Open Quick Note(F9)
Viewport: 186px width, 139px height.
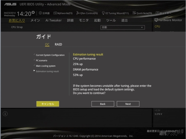(142, 13)
